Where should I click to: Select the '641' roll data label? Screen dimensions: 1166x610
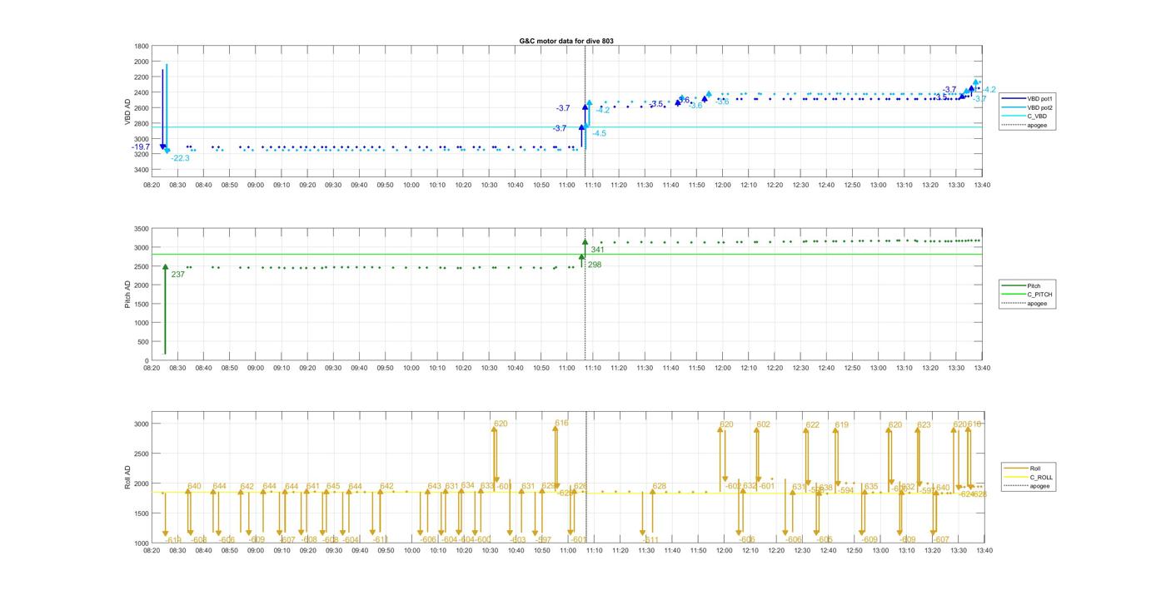[313, 486]
